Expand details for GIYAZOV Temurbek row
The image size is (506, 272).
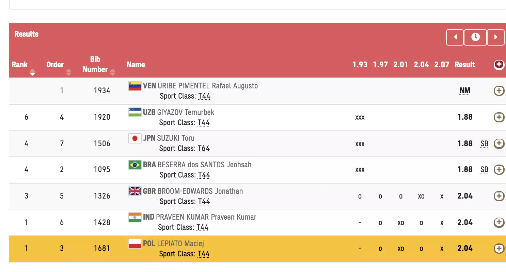pos(499,117)
